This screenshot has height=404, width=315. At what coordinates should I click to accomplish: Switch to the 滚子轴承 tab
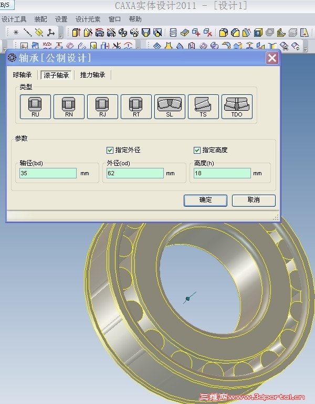pos(56,75)
